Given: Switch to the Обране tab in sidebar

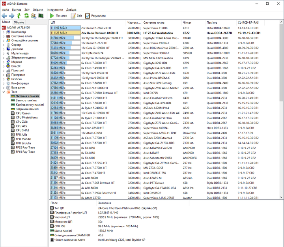Looking at the screenshot, I should coord(19,22).
